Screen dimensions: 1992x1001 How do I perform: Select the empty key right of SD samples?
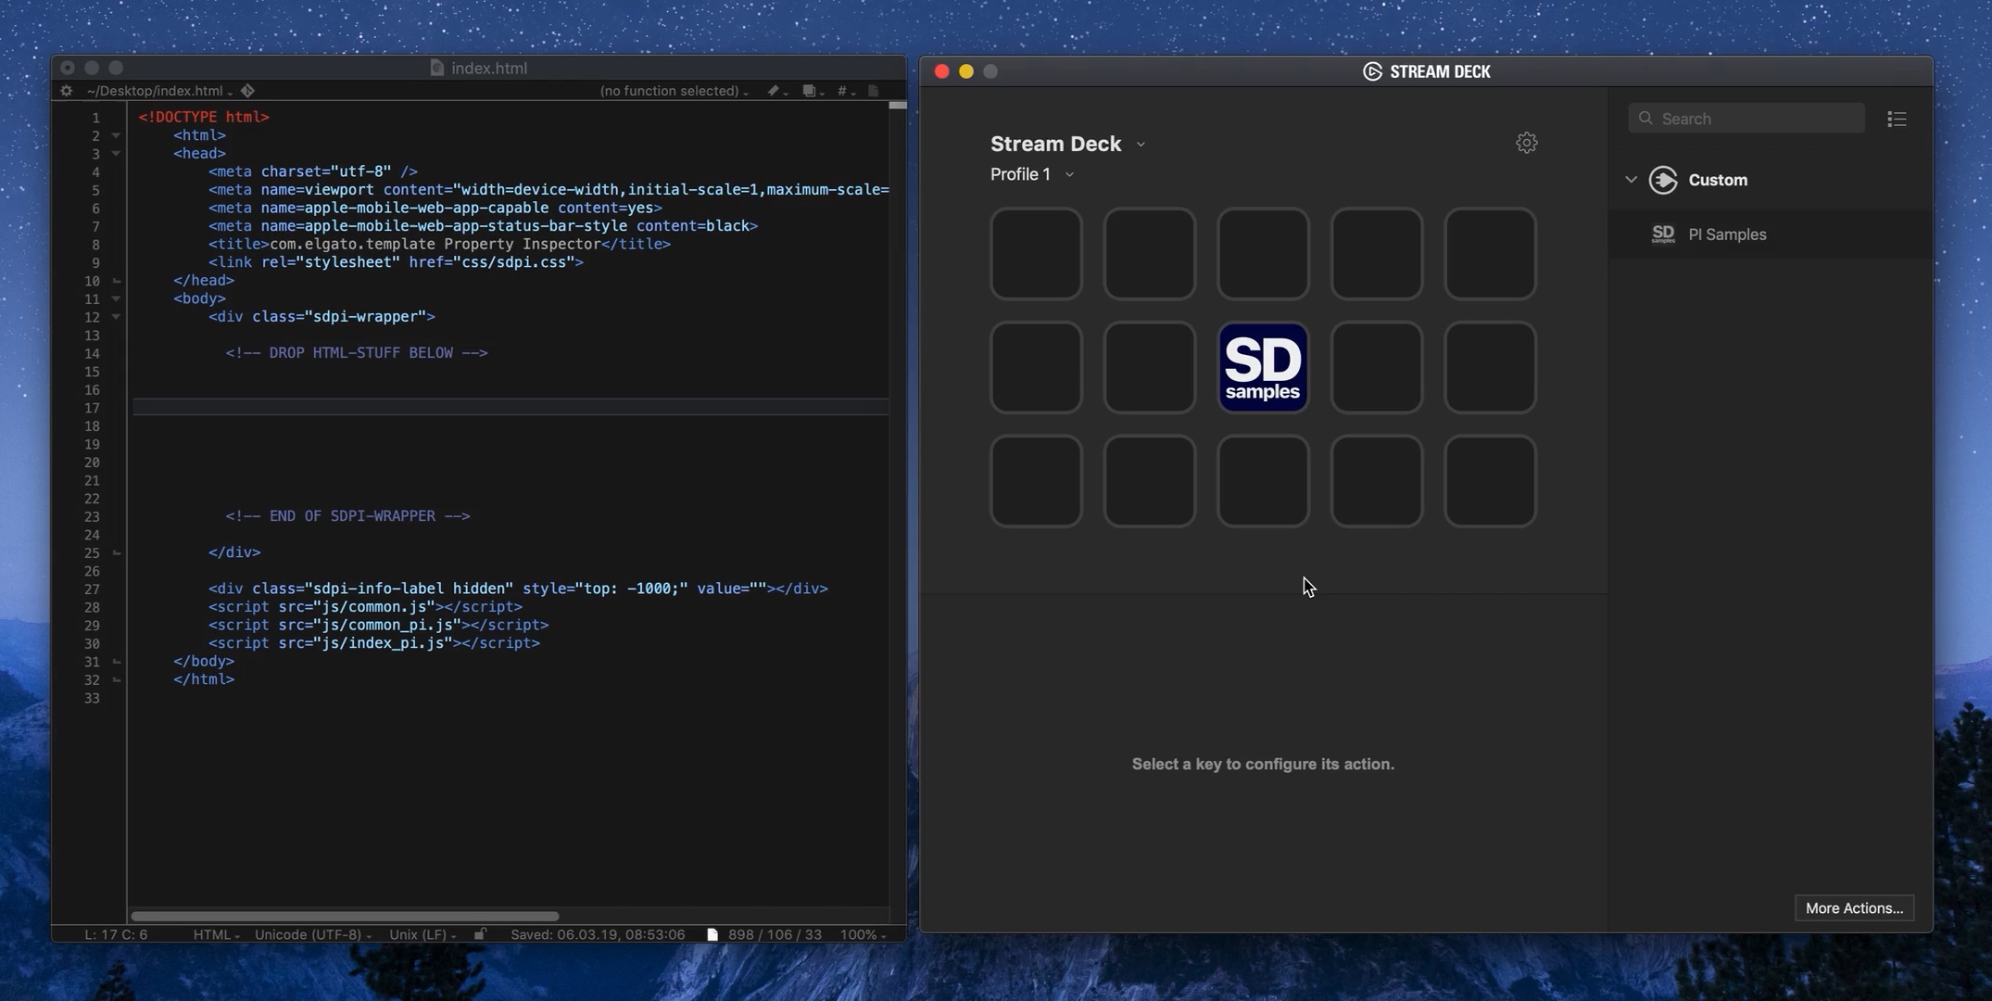(x=1376, y=367)
